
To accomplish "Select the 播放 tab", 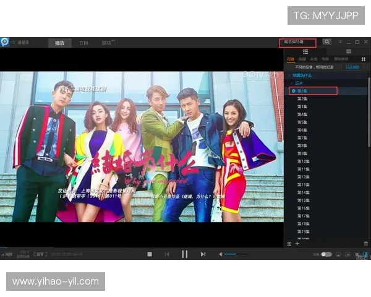I will (x=60, y=43).
